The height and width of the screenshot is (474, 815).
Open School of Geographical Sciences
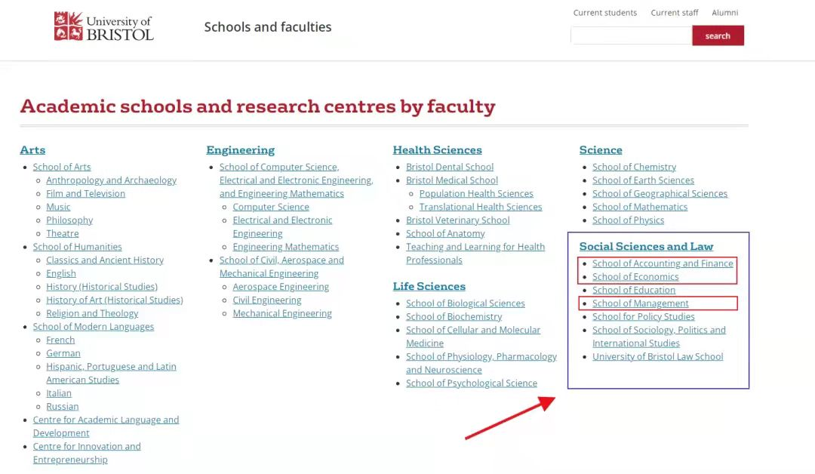pyautogui.click(x=660, y=193)
